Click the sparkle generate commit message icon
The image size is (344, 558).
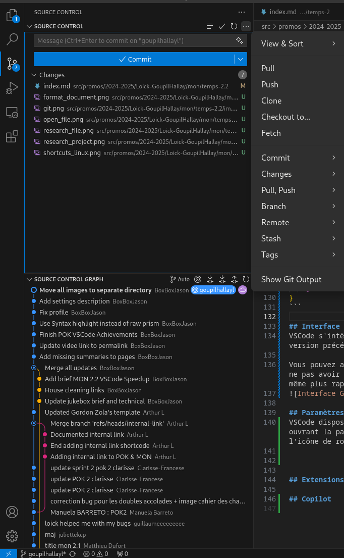pos(240,40)
